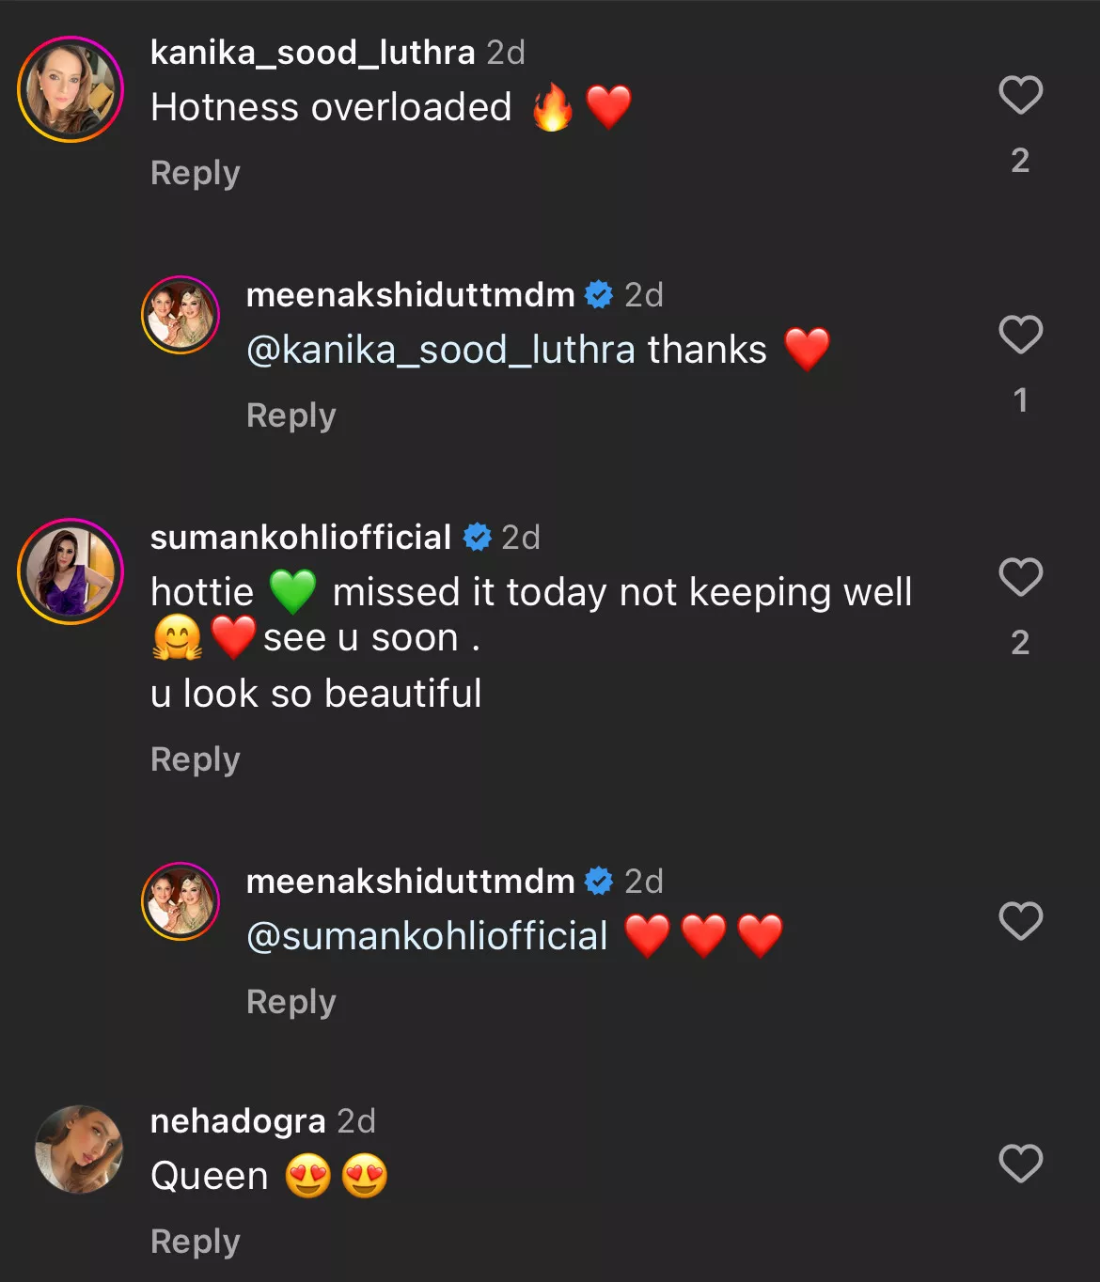Open sumankohliofficial's profile avatar
Image resolution: width=1100 pixels, height=1282 pixels.
(71, 571)
